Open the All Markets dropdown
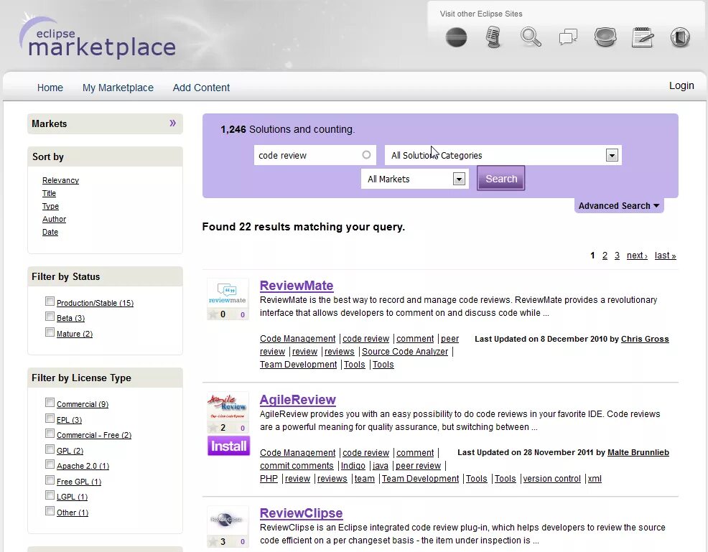Viewport: 708px width, 552px height. coord(414,179)
